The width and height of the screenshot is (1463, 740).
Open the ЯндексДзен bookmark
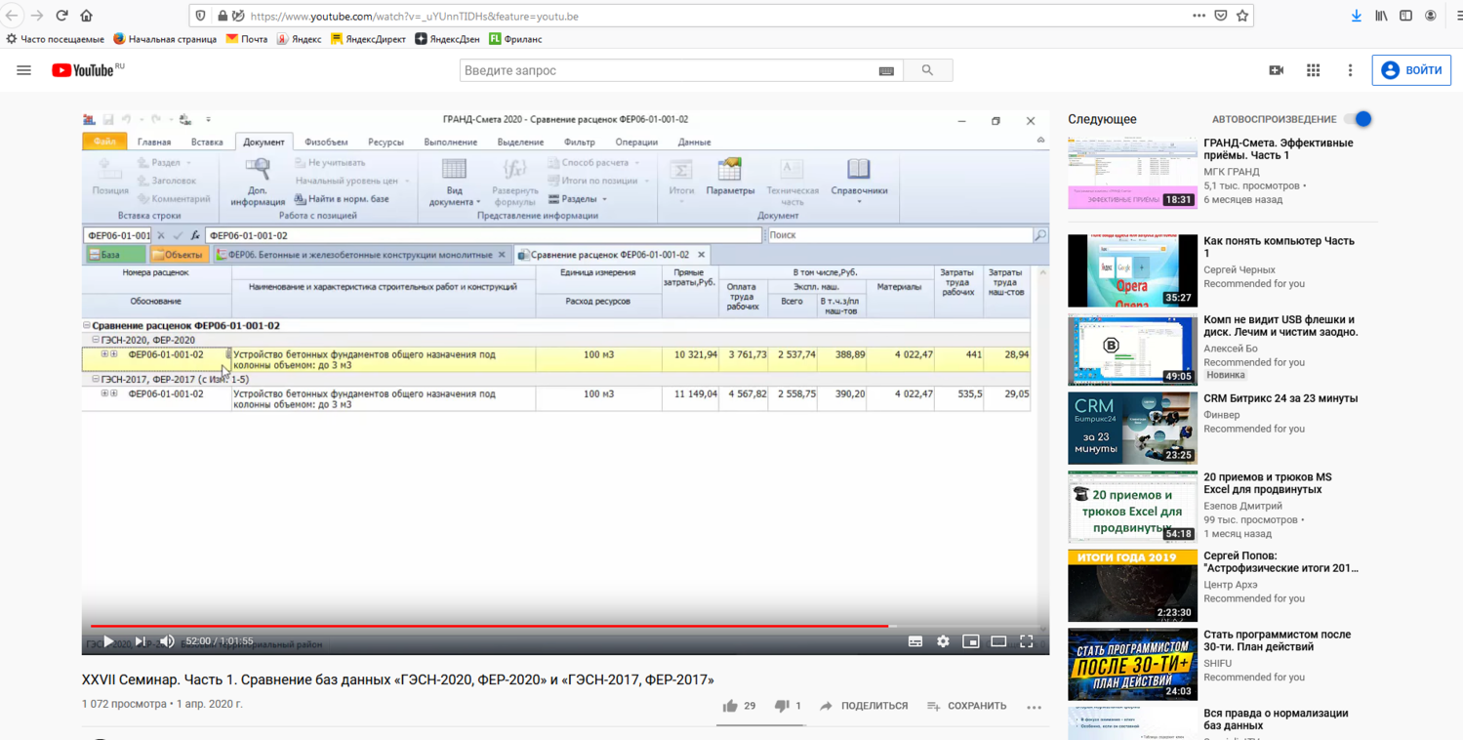pos(447,39)
